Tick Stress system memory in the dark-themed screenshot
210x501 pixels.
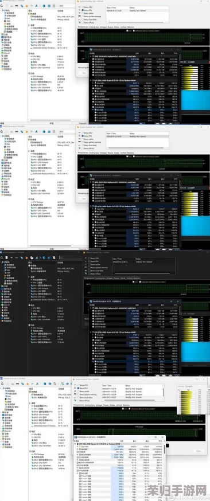click(89, 268)
